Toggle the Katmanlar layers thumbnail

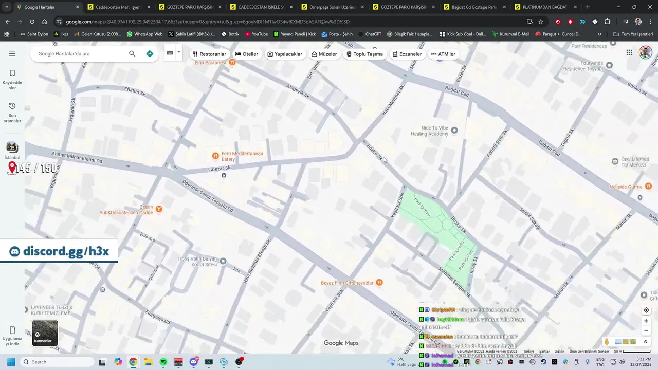click(45, 333)
